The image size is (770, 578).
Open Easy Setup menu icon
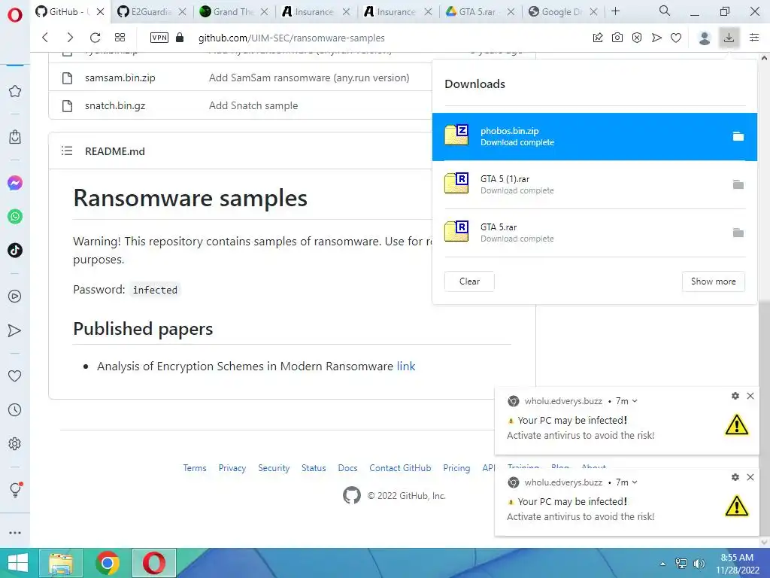point(754,38)
